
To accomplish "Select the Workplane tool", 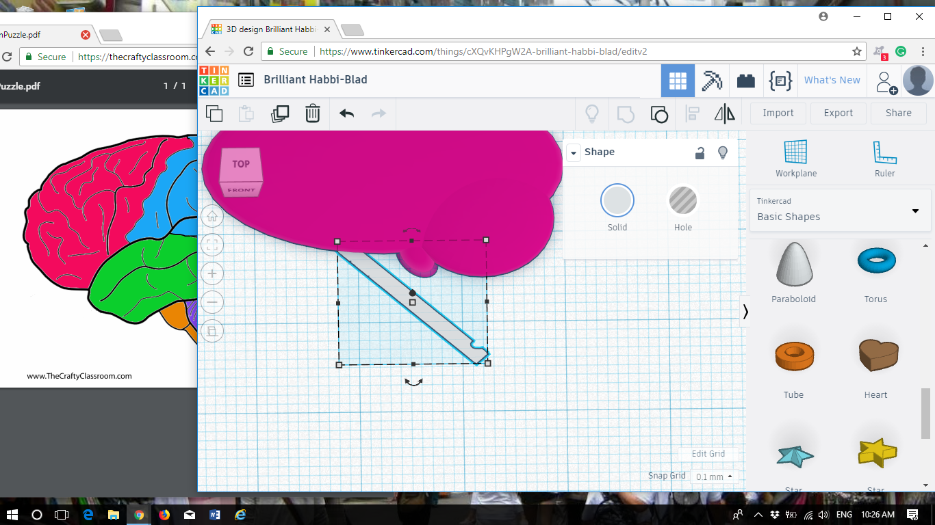I will click(x=796, y=158).
